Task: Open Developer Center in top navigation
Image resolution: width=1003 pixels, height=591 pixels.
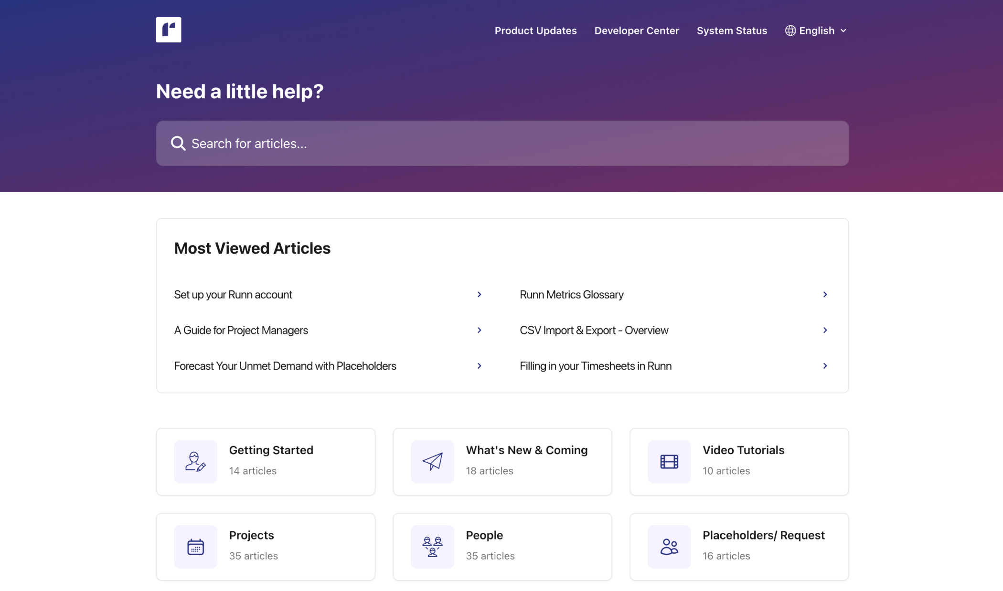Action: coord(637,31)
